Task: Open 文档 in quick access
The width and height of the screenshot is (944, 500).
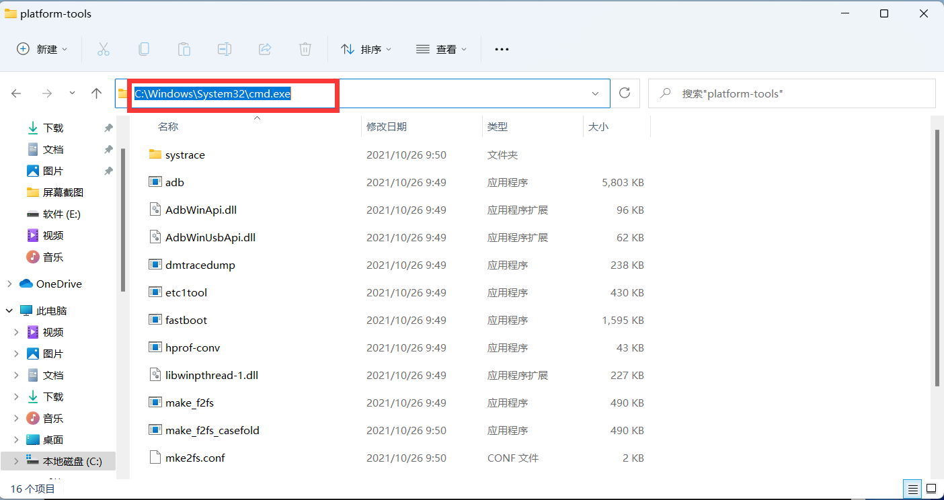Action: (53, 149)
